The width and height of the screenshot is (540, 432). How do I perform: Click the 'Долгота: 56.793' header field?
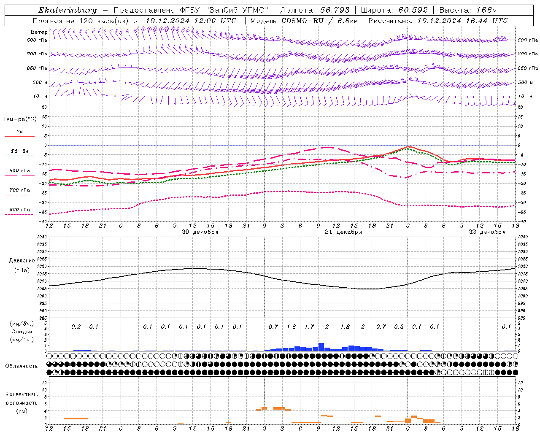(315, 10)
